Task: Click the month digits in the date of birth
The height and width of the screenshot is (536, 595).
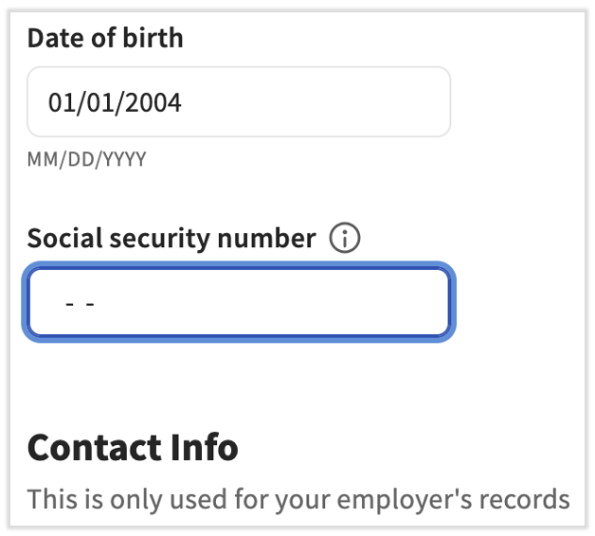Action: tap(62, 102)
